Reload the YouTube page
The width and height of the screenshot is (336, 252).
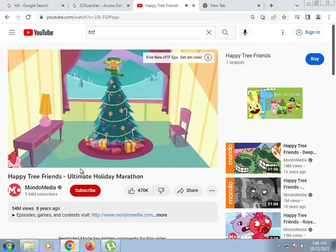pos(28,17)
